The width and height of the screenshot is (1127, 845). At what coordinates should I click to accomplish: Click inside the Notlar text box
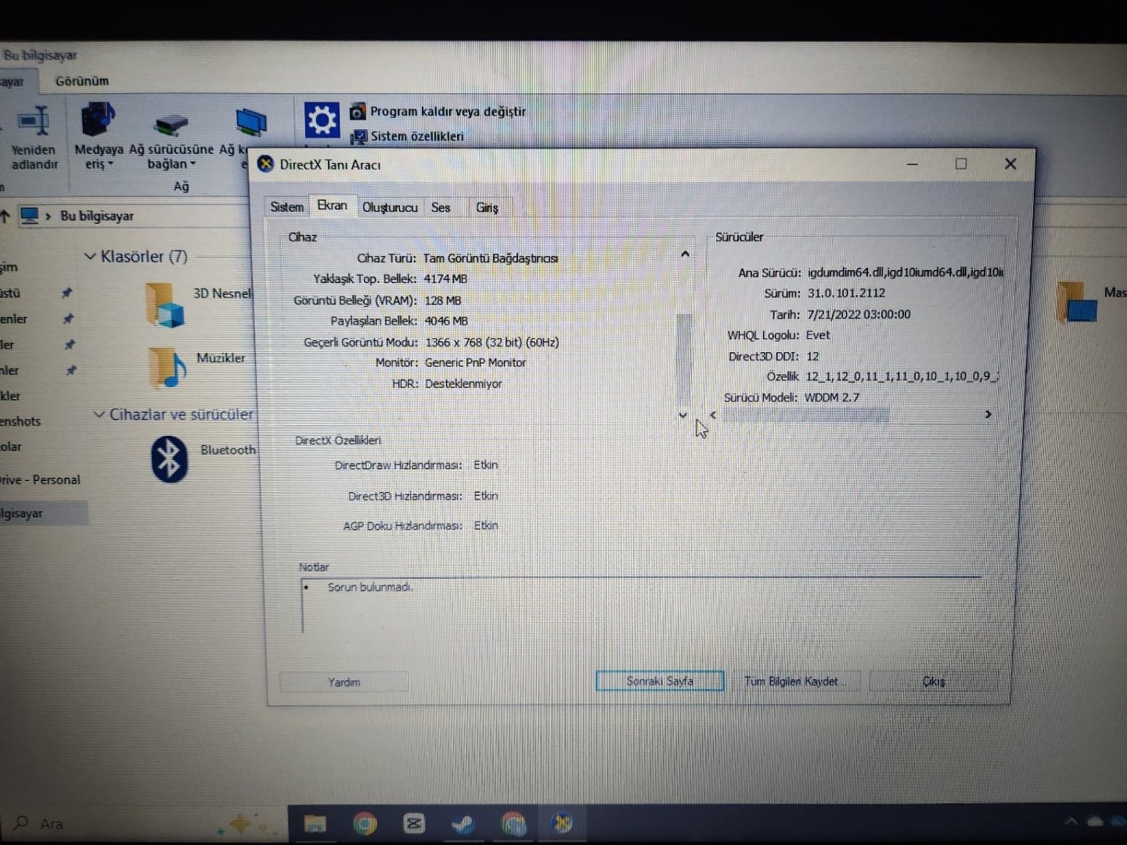point(642,605)
